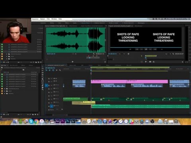This screenshot has width=191, height=143.
Task: Select the Track Select Forward tool
Action: point(43,69)
